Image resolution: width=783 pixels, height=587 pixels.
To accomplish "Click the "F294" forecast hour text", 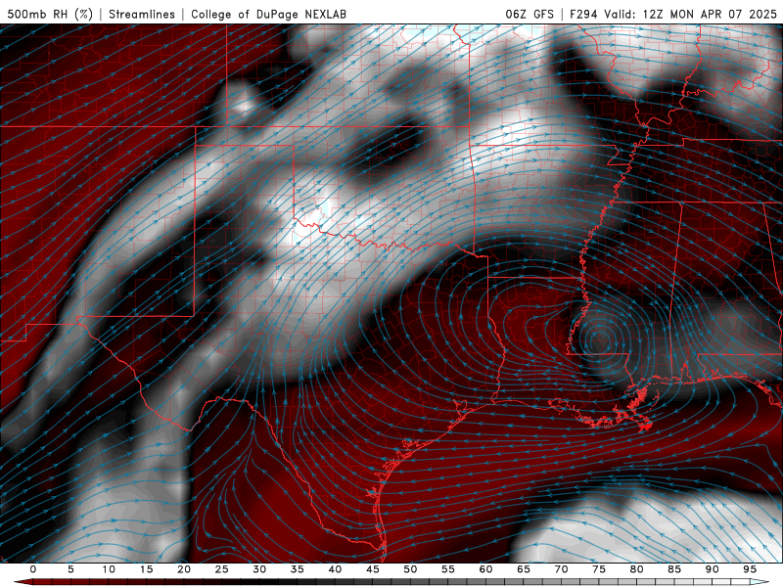I will tap(583, 14).
